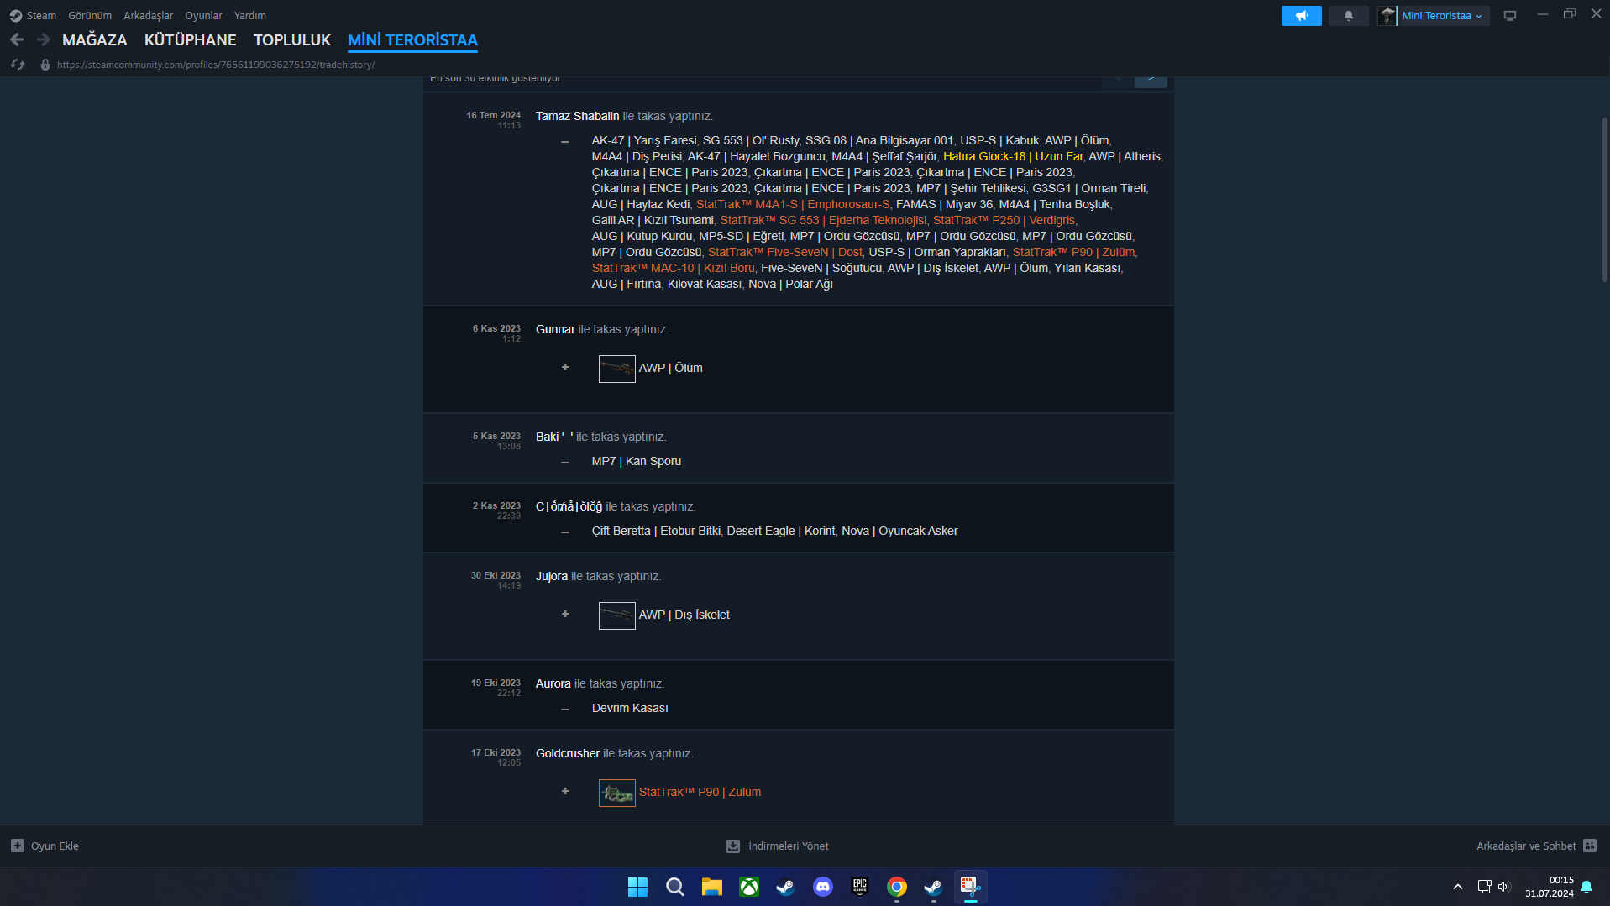Click the AWP | Dış İskelet thumbnail in Jujora trade
This screenshot has height=906, width=1610.
point(617,615)
